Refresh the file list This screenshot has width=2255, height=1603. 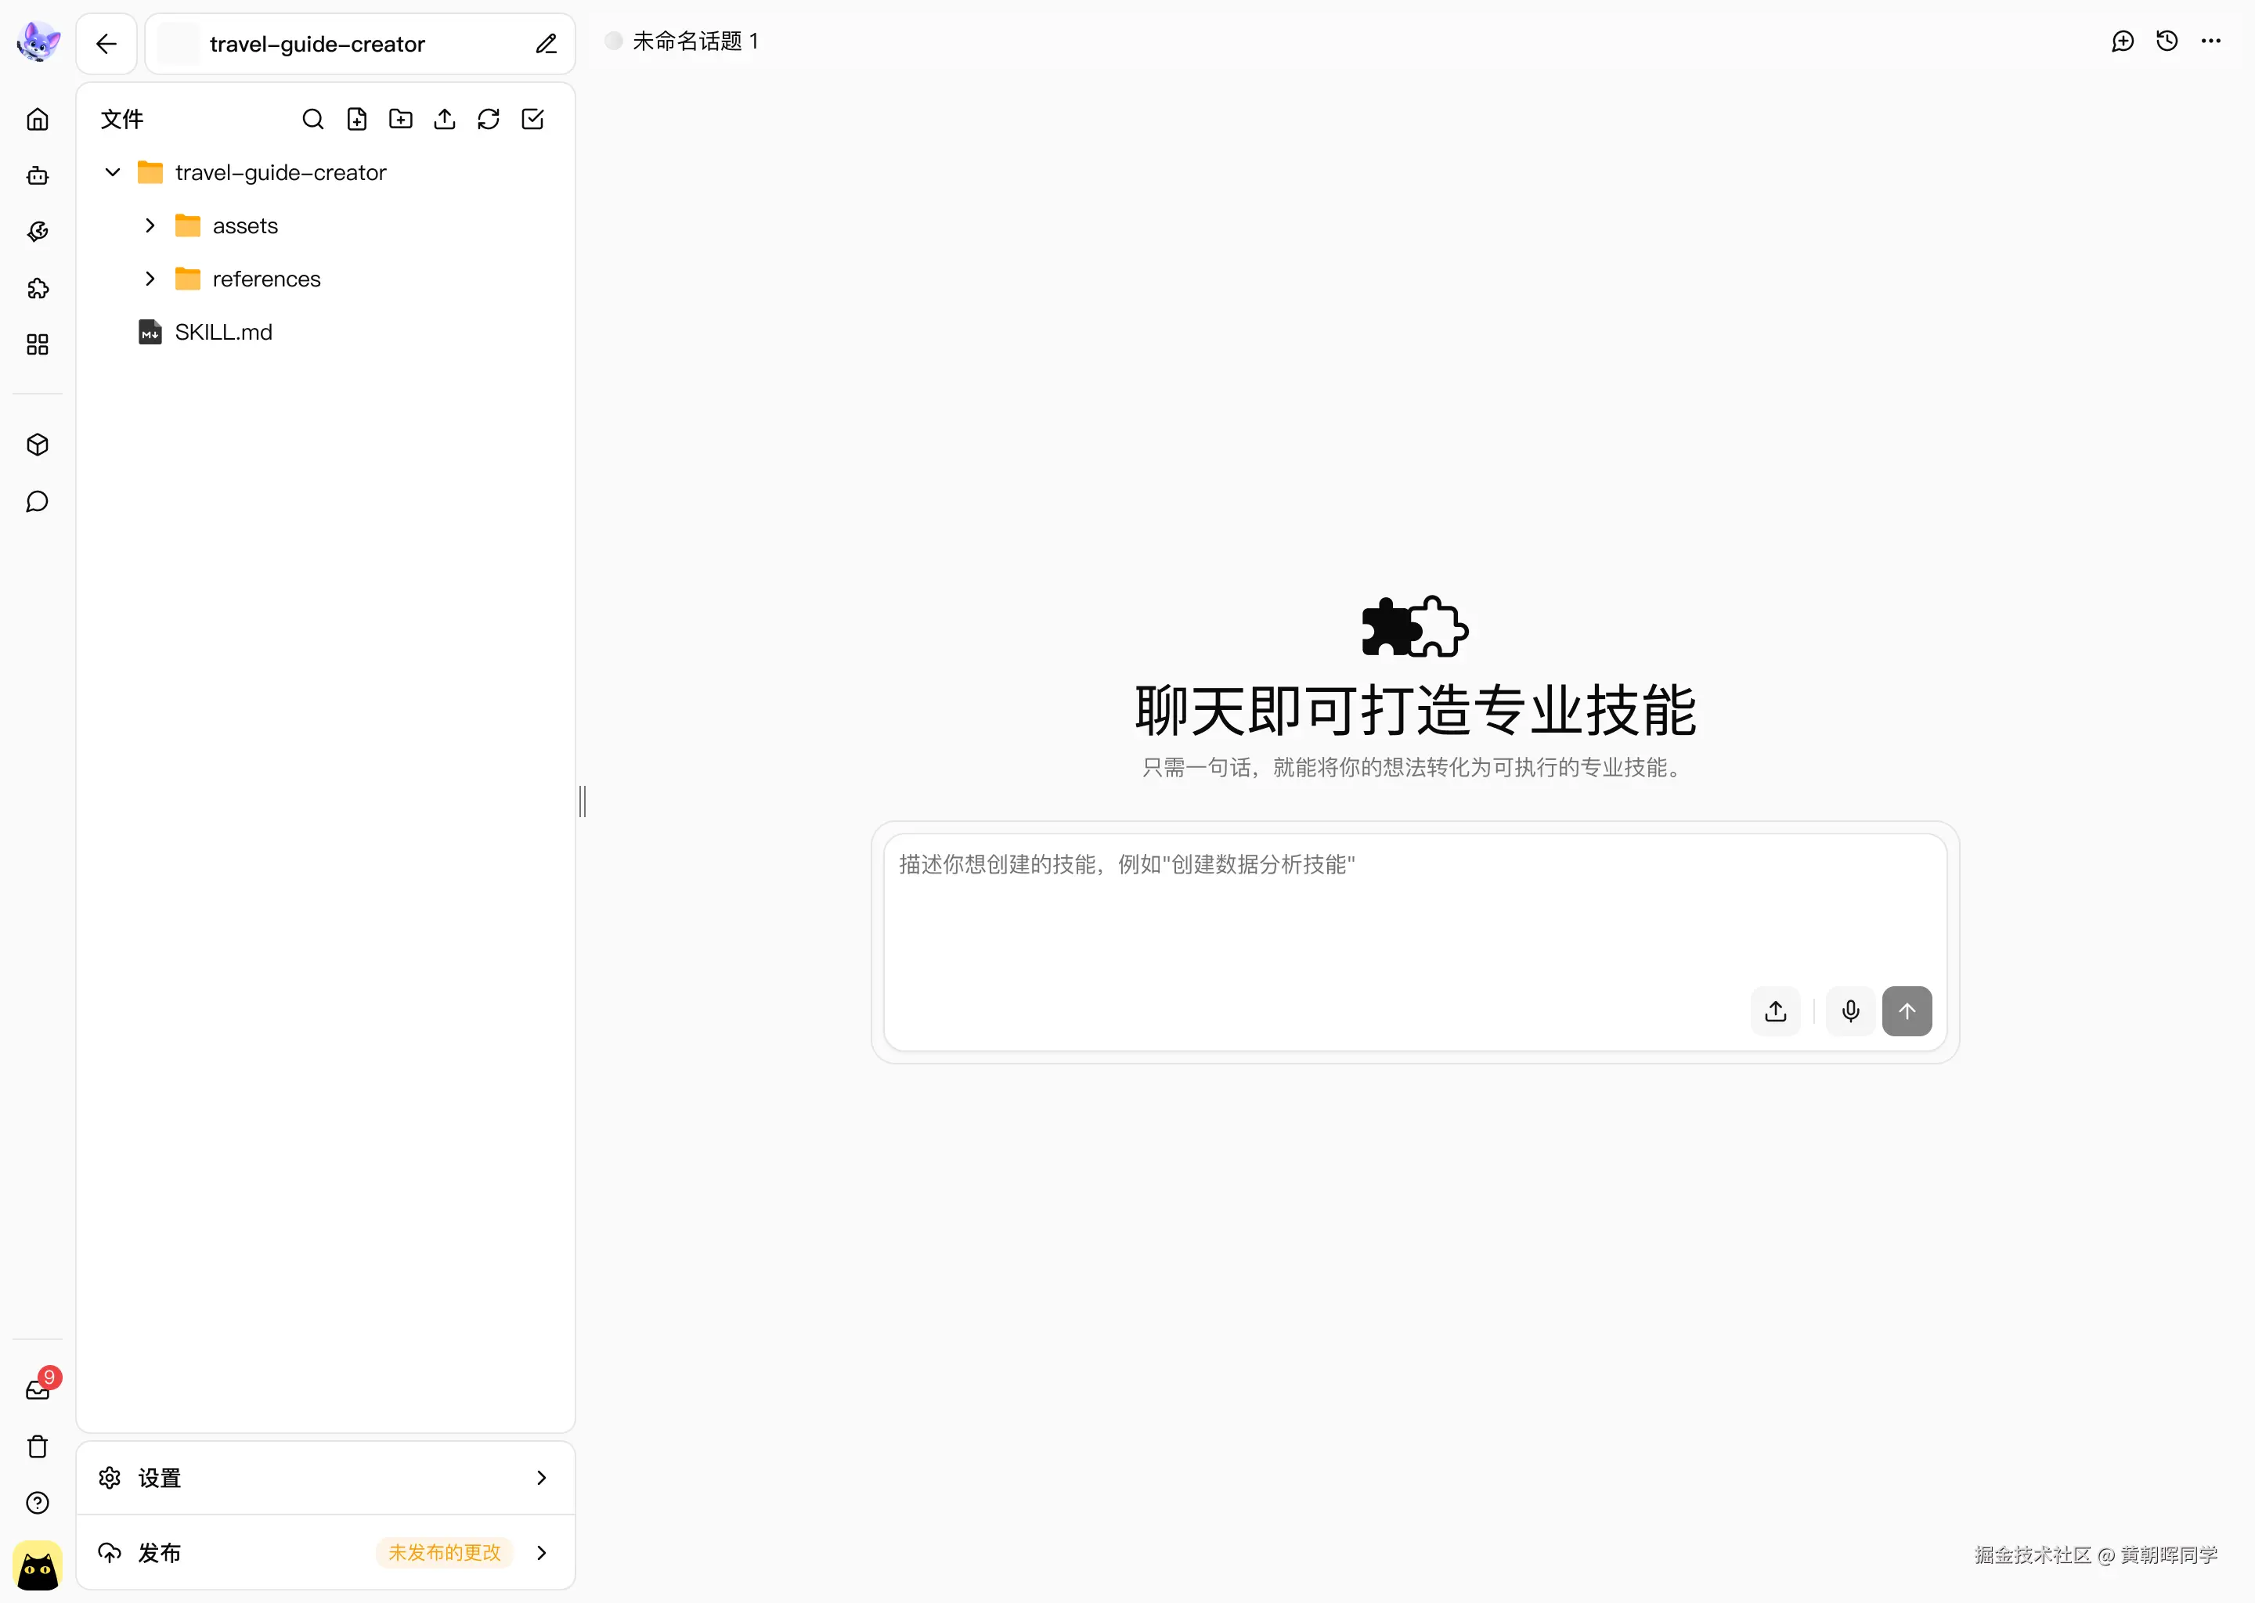click(489, 120)
